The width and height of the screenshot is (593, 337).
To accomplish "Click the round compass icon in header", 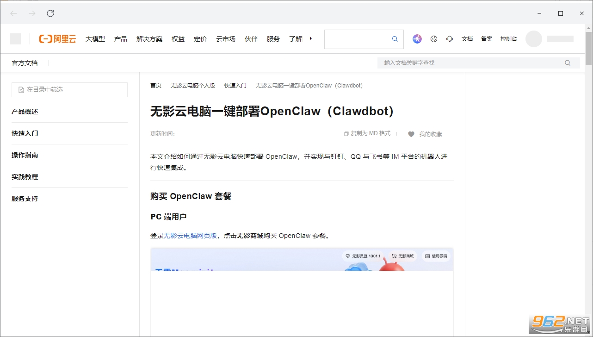I will click(x=433, y=39).
